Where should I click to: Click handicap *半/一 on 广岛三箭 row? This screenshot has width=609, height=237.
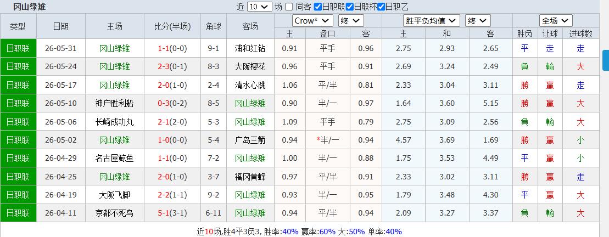[x=327, y=140]
